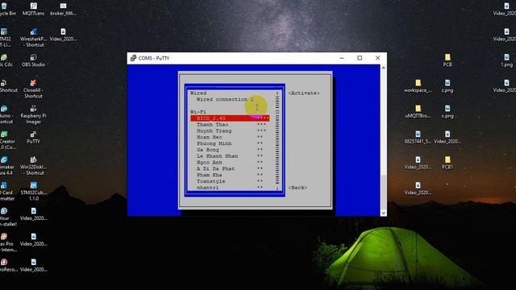Choose the A Di Da Phat entry
516x290 pixels.
tap(230, 168)
